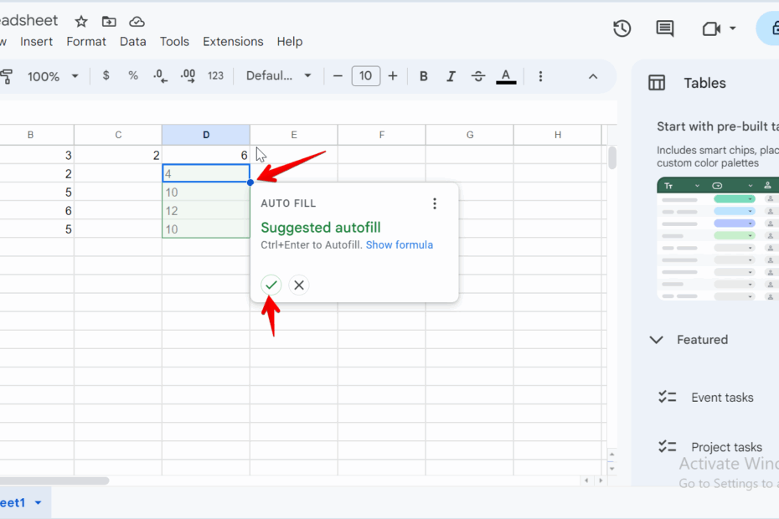Viewport: 779px width, 519px height.
Task: Select column H header
Action: pyautogui.click(x=557, y=135)
